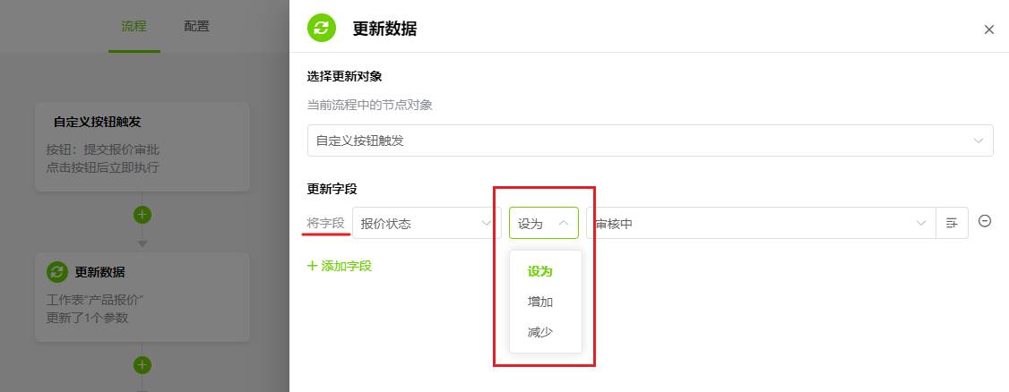Close the 更新数据 panel with X
The width and height of the screenshot is (1009, 392).
(x=989, y=30)
